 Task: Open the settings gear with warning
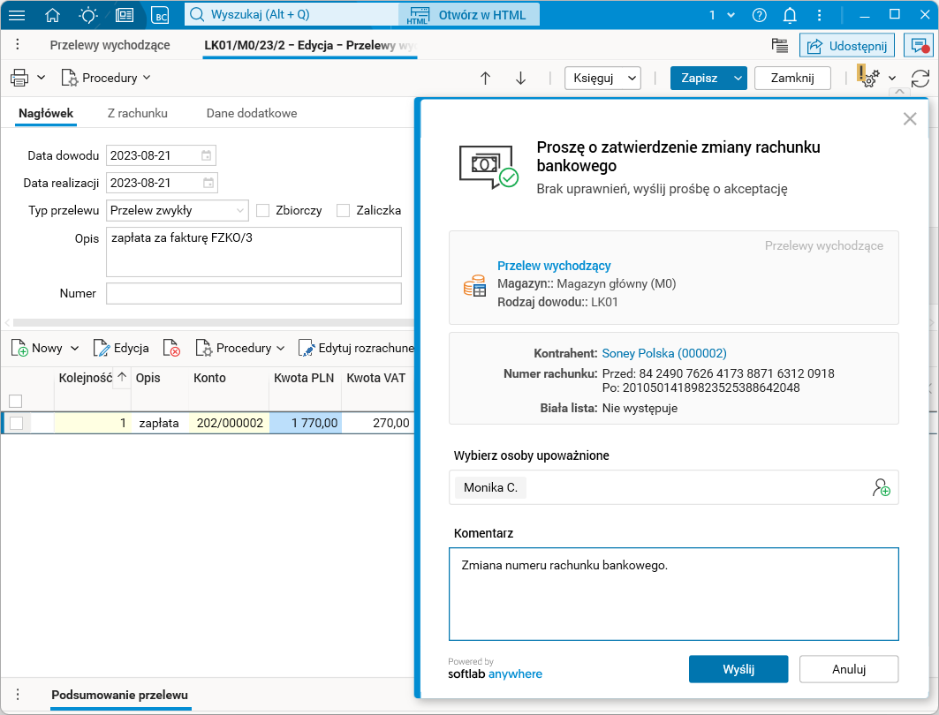click(869, 77)
